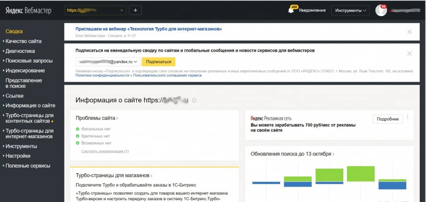Screen dimensions: 426x202
Task: Click the Яндекс Вебмастер logo
Action: 28,11
